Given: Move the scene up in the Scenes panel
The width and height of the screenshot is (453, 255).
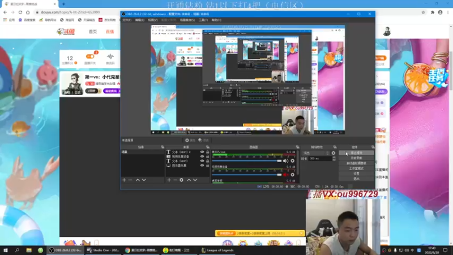Looking at the screenshot, I should click(x=138, y=180).
